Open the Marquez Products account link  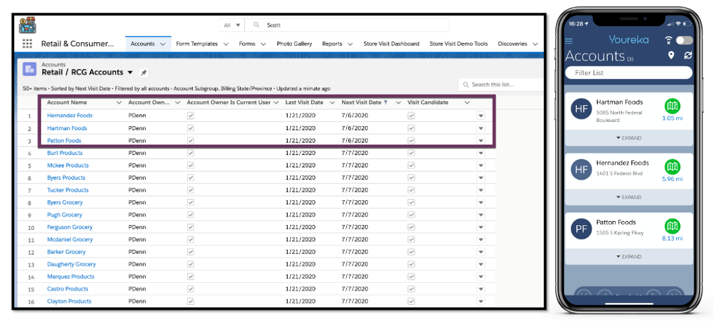click(x=70, y=277)
